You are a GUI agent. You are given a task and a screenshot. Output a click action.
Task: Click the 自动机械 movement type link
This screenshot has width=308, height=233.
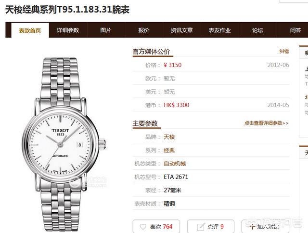175,164
